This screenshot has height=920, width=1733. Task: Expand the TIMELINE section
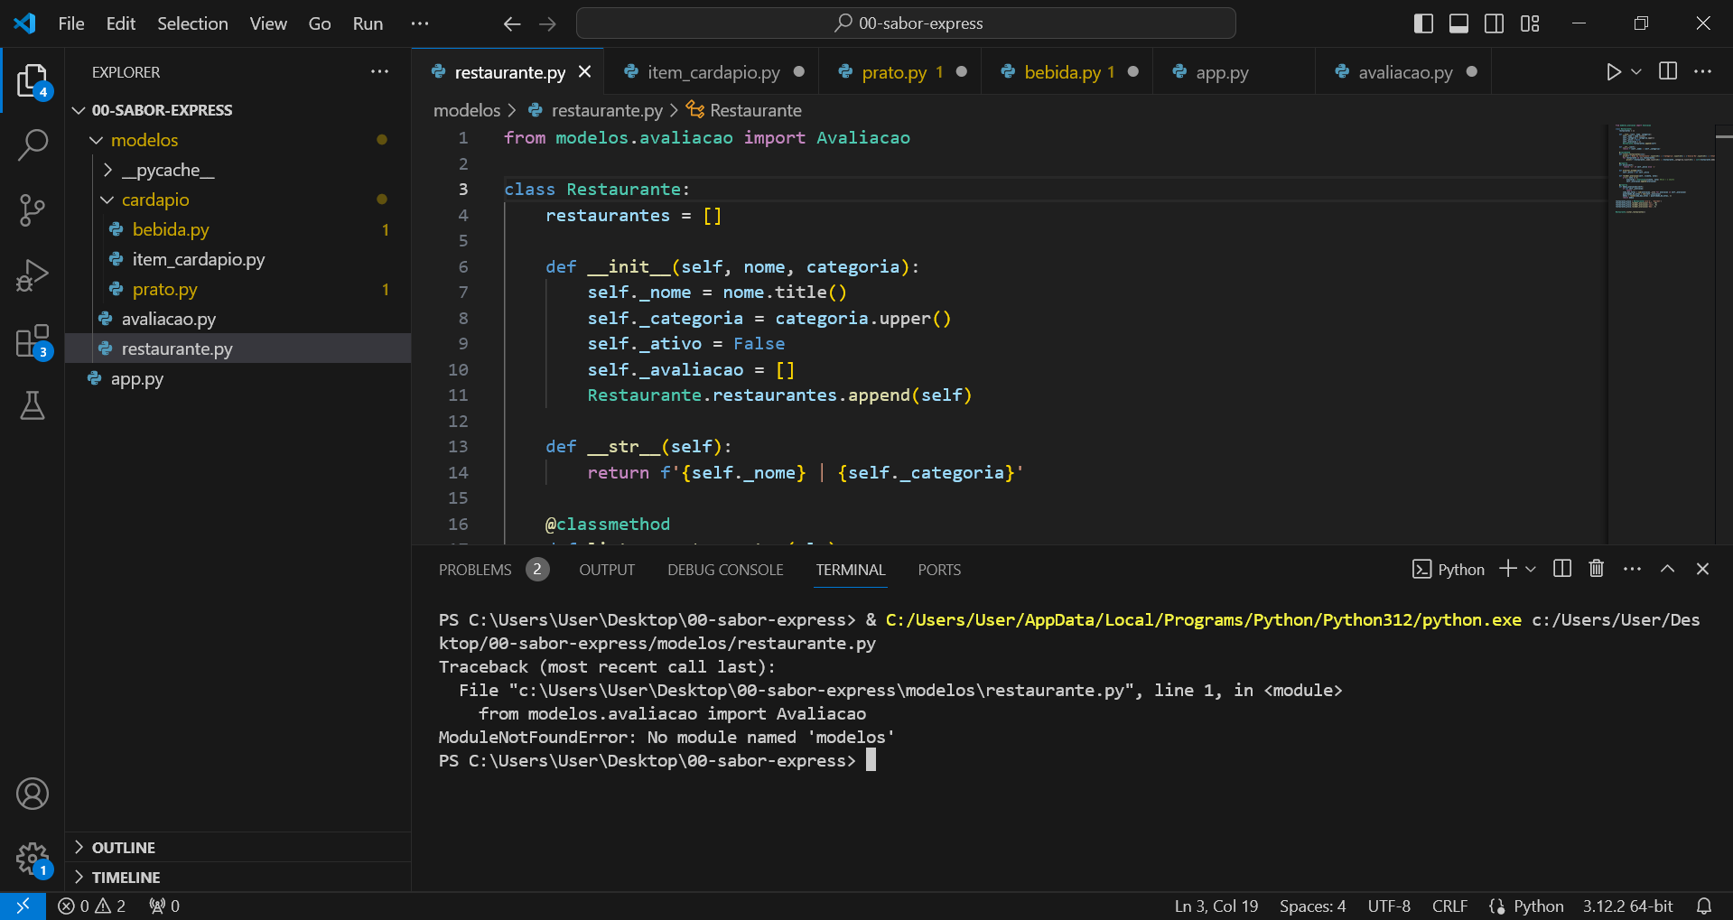[x=238, y=877]
